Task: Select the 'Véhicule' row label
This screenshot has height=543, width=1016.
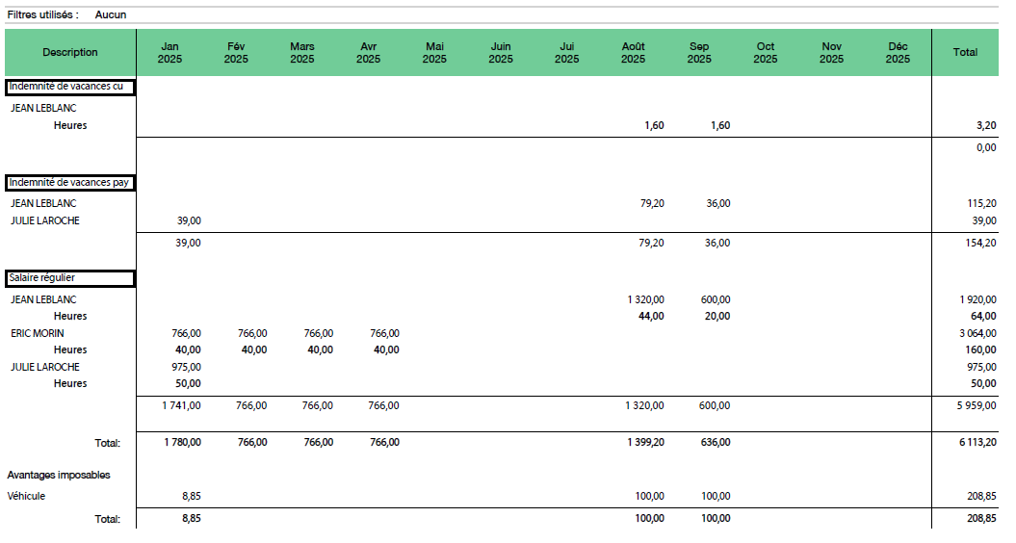Action: [26, 497]
